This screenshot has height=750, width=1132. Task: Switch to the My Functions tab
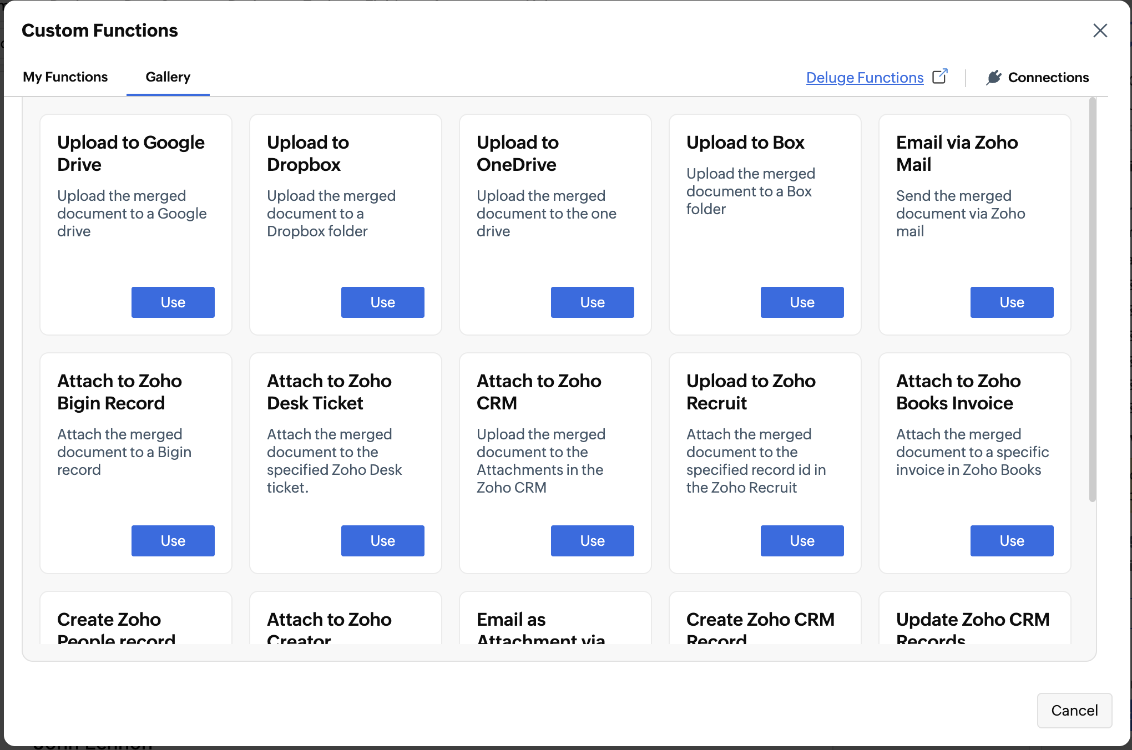click(65, 77)
